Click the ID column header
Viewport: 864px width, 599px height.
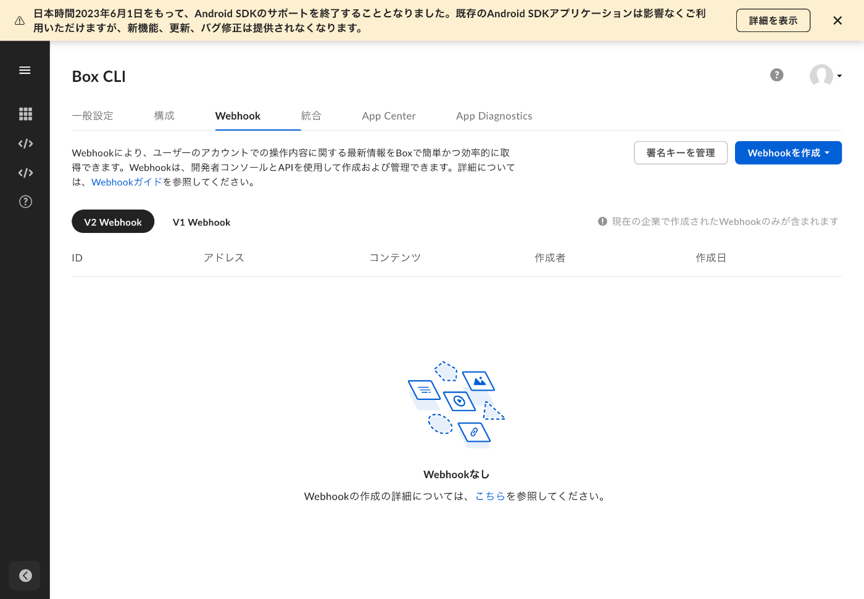click(77, 258)
